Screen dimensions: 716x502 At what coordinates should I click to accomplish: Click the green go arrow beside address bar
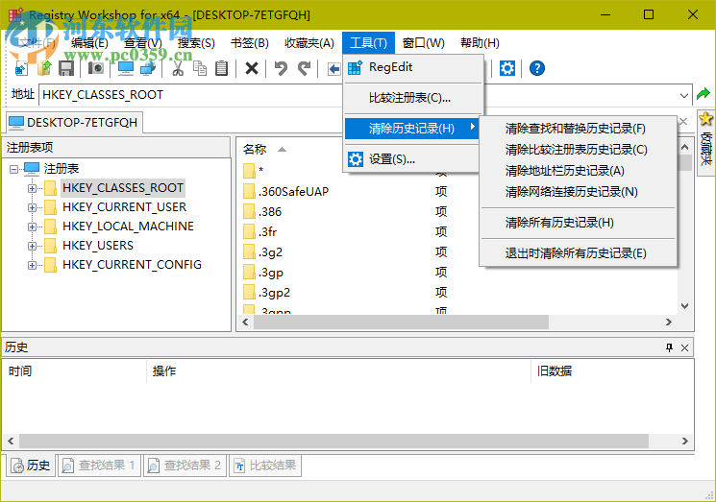click(704, 94)
